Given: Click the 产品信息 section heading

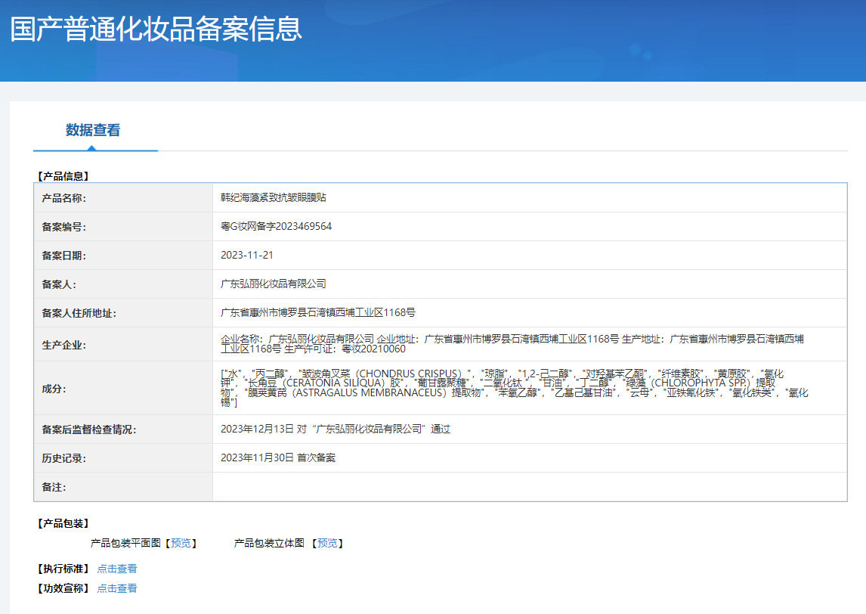Looking at the screenshot, I should click(x=63, y=176).
